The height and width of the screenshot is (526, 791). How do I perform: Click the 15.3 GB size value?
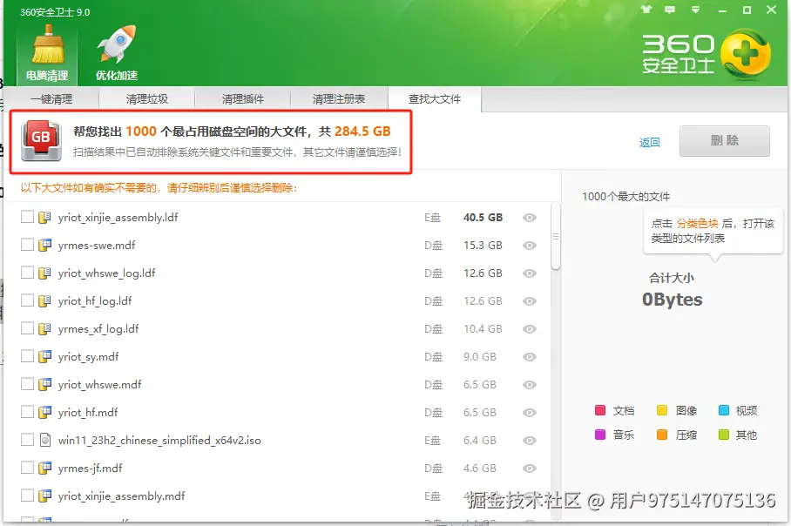pos(483,245)
